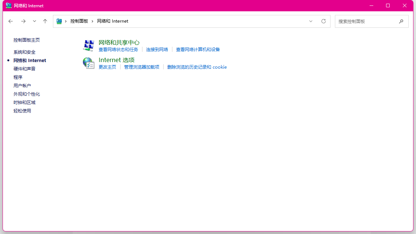Image resolution: width=416 pixels, height=234 pixels.
Task: Open 时钟和区域 category
Action: (x=24, y=103)
